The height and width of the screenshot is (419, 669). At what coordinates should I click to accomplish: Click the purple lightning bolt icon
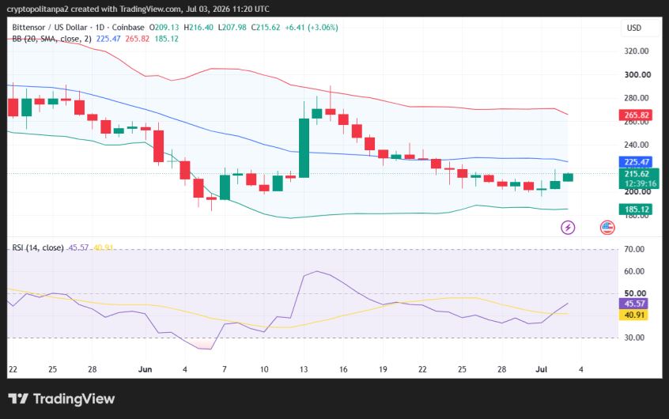coord(568,228)
